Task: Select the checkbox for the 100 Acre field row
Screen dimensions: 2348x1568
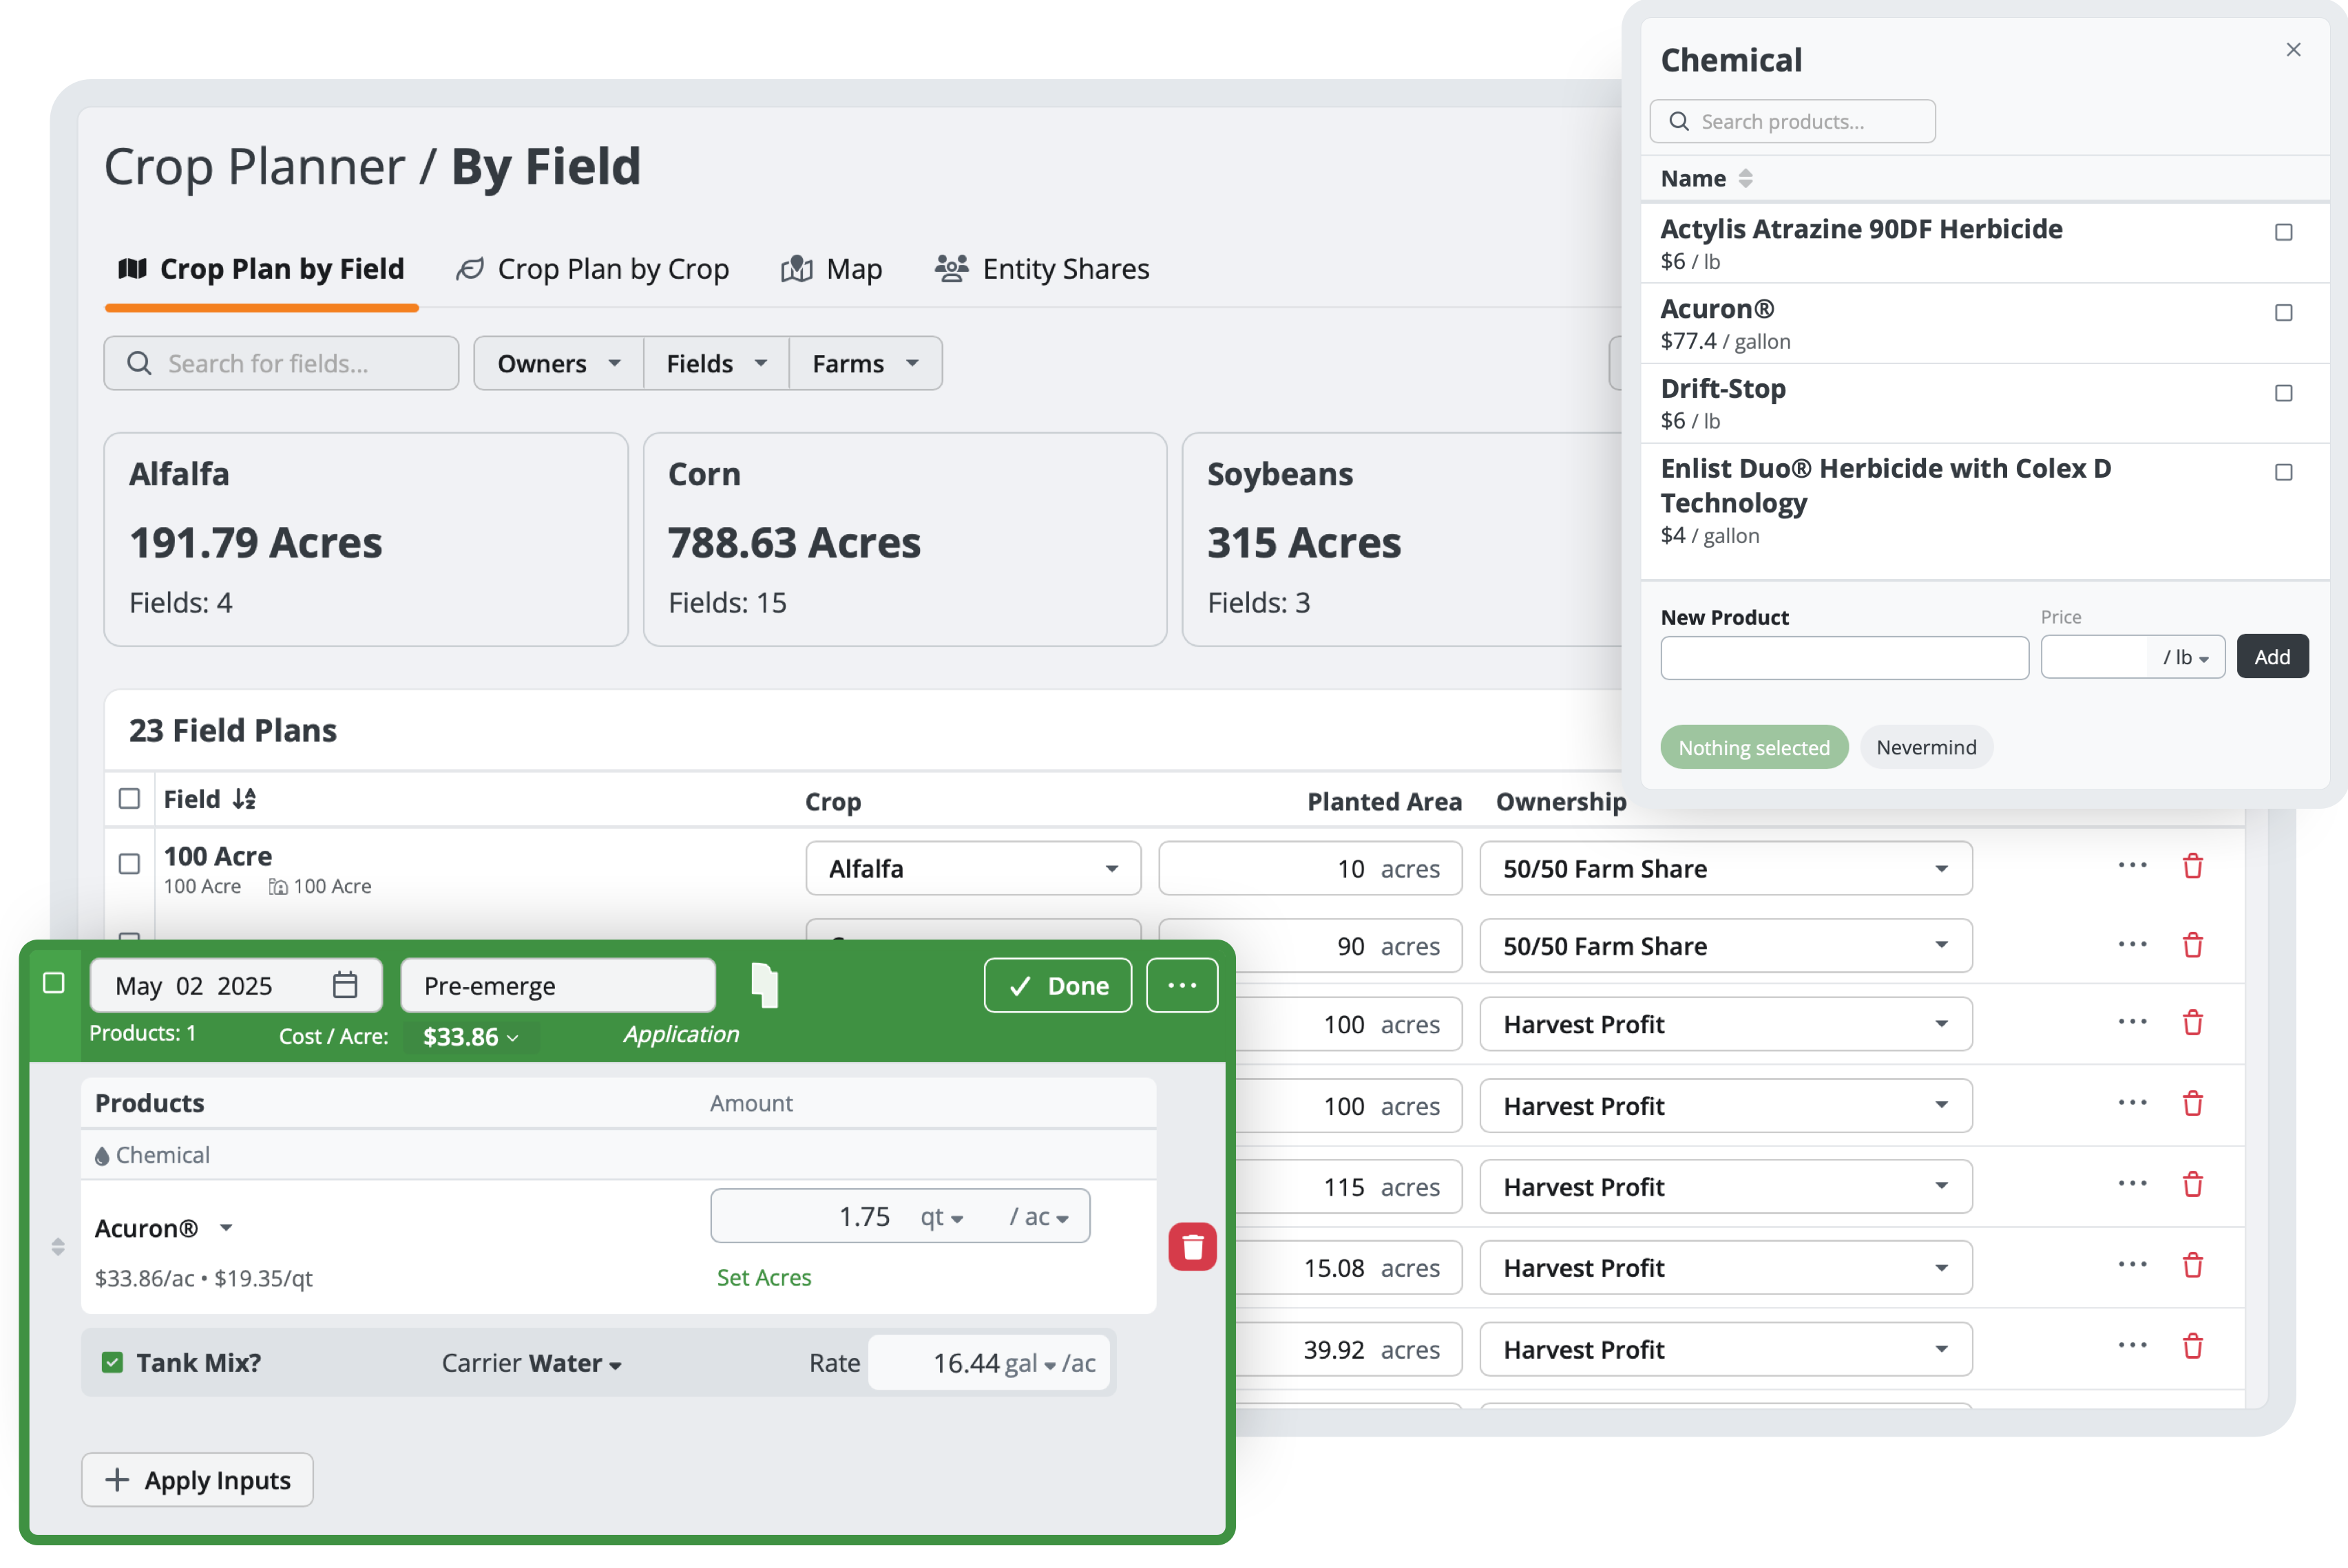Action: (x=129, y=864)
